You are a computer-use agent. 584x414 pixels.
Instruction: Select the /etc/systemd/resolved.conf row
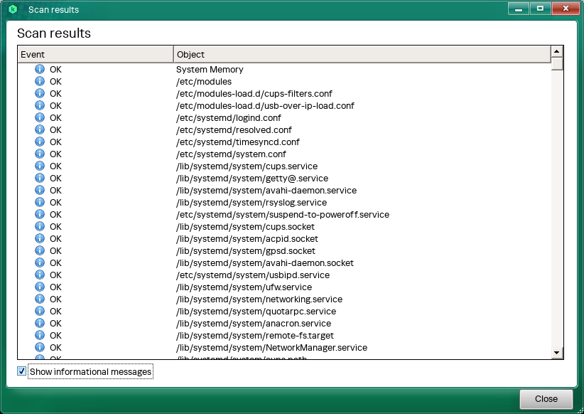point(234,130)
